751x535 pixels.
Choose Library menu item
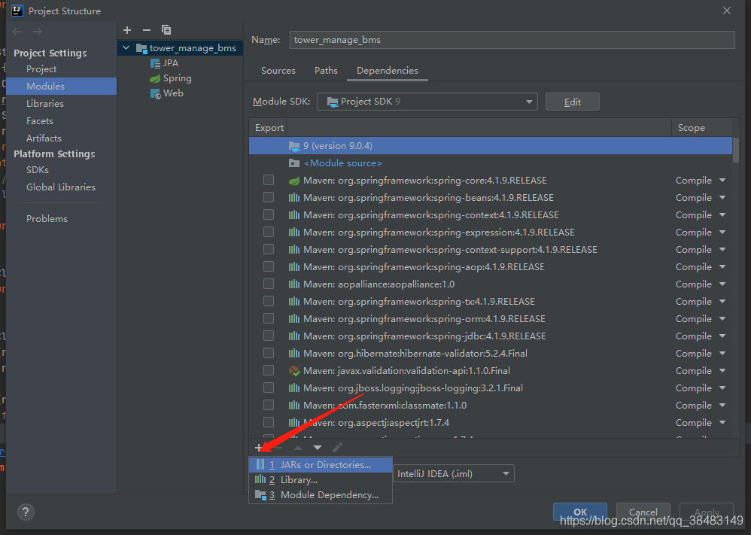[x=321, y=480]
